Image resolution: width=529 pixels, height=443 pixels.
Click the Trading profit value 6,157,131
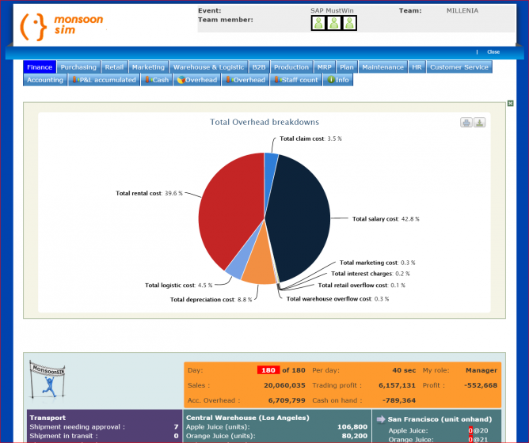tap(397, 385)
